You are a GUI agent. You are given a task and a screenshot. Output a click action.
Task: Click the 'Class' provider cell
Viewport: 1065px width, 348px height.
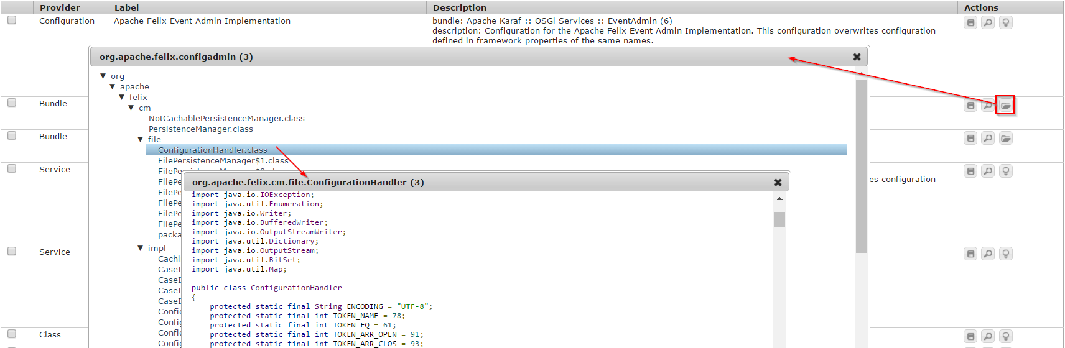50,334
